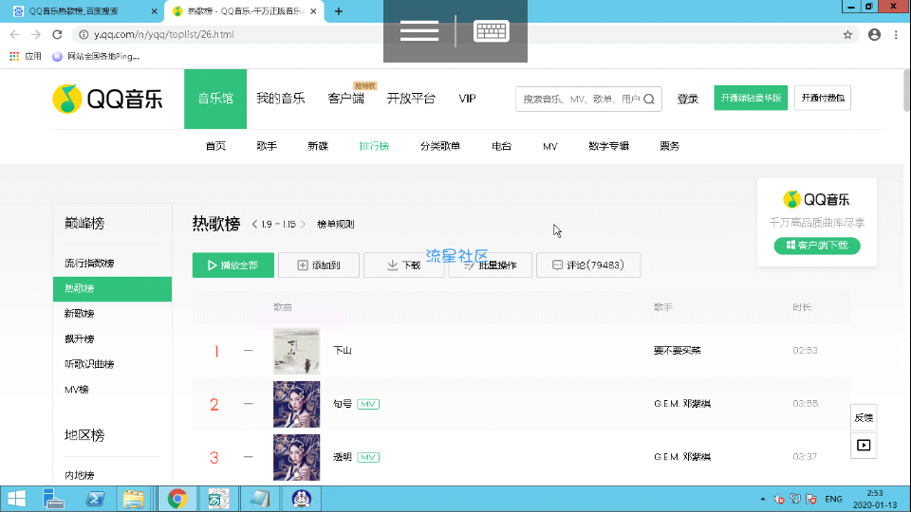Go to previous chart week arrow

[254, 224]
